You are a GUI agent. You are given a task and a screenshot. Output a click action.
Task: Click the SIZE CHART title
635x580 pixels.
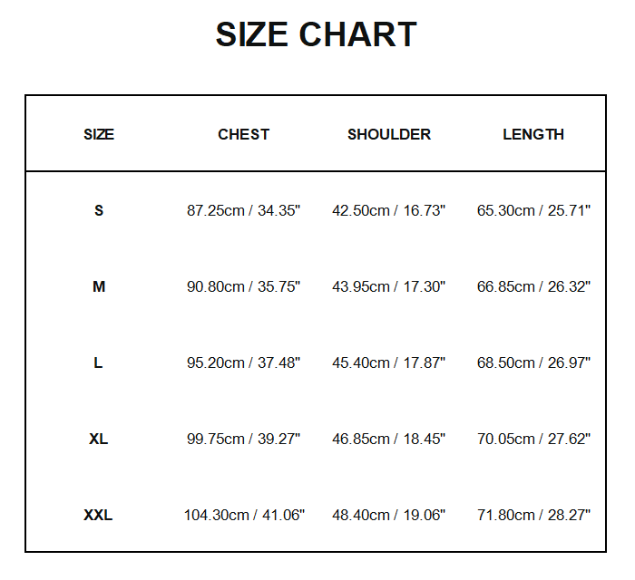click(x=316, y=34)
